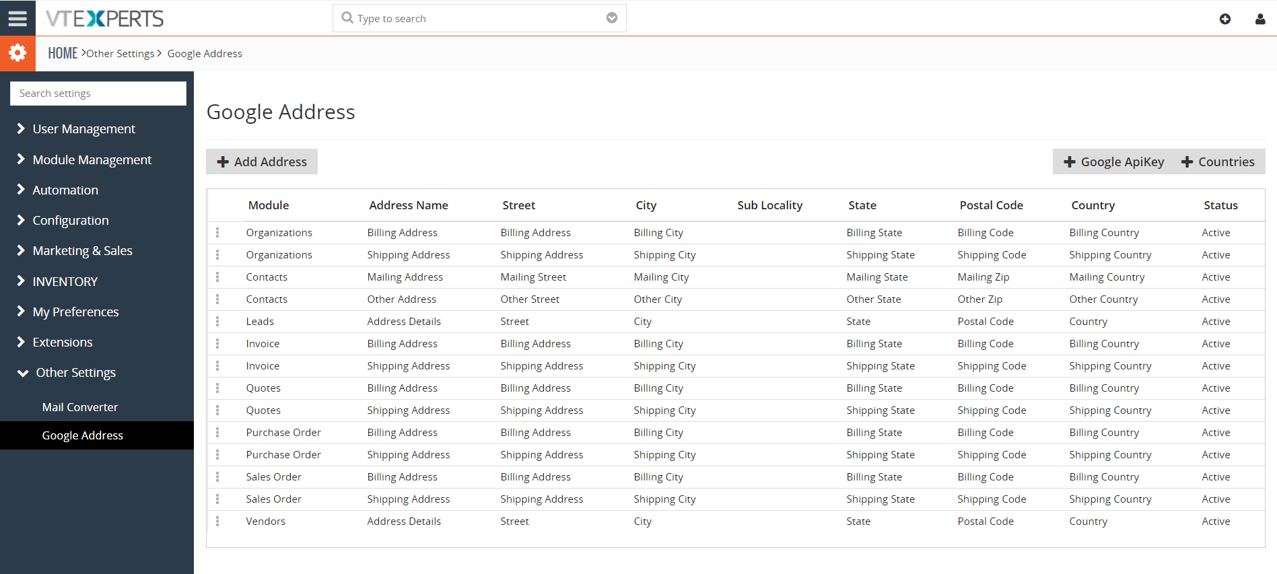Click drag handle of Leads row
This screenshot has height=574, width=1277.
click(x=217, y=321)
